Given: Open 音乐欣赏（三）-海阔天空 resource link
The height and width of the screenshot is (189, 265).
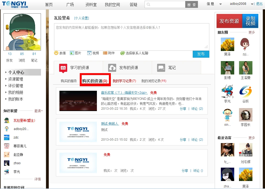Looking at the screenshot, I should click(124, 93).
